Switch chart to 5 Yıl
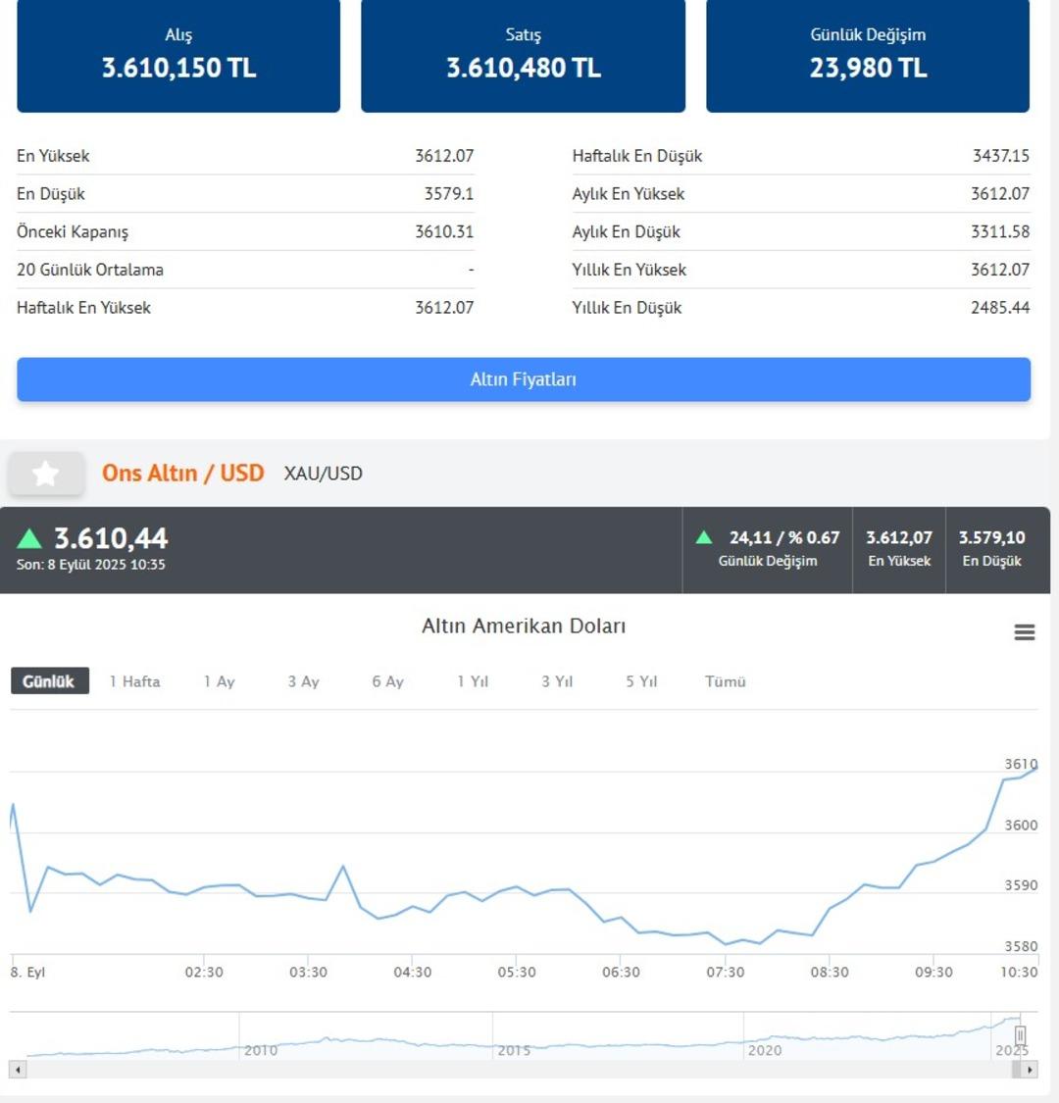 (x=641, y=681)
